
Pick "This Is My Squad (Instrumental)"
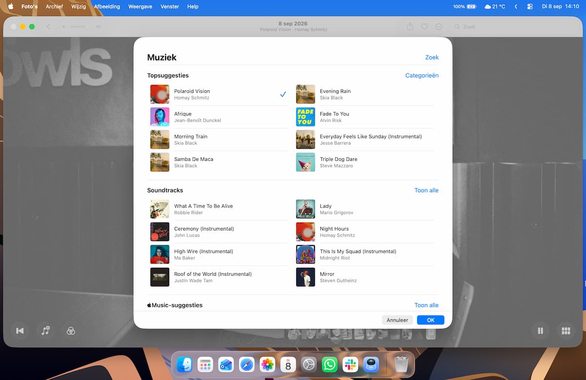click(x=365, y=254)
